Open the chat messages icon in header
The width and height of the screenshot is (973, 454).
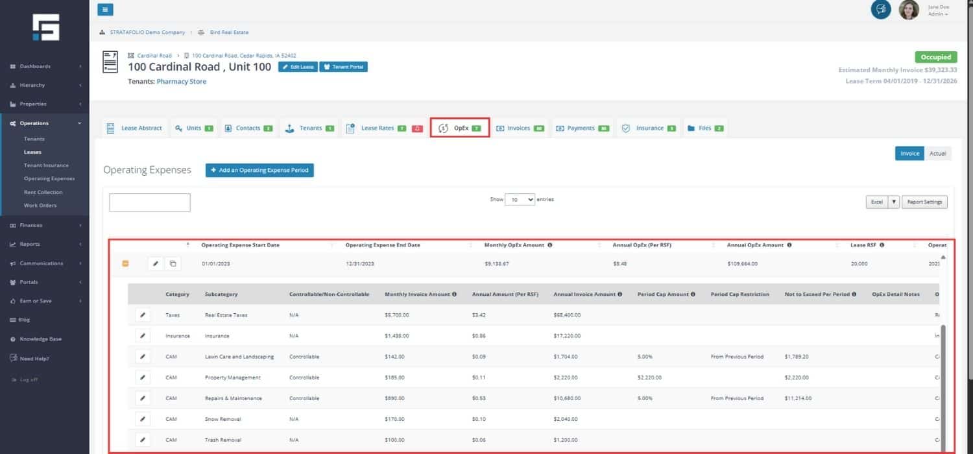[x=880, y=10]
